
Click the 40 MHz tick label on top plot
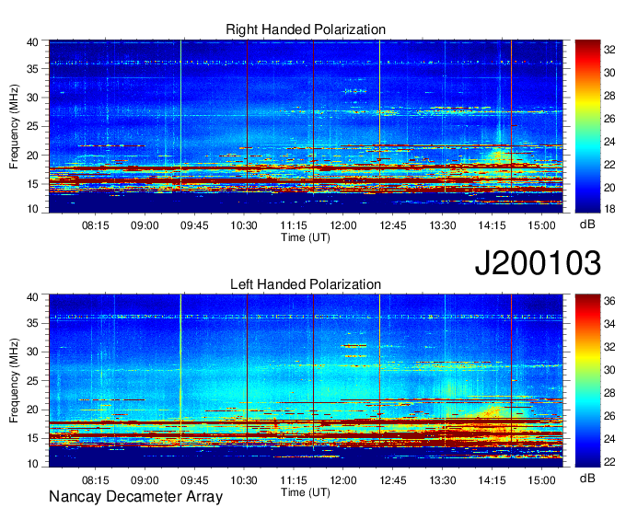click(x=32, y=42)
